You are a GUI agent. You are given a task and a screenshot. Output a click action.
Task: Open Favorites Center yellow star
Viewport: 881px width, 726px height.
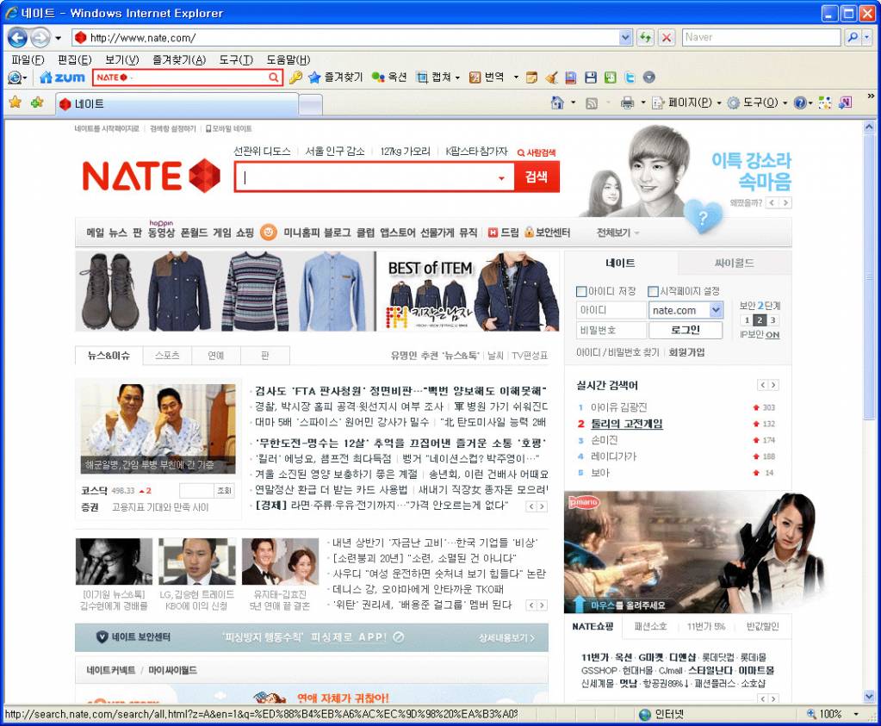coord(16,102)
